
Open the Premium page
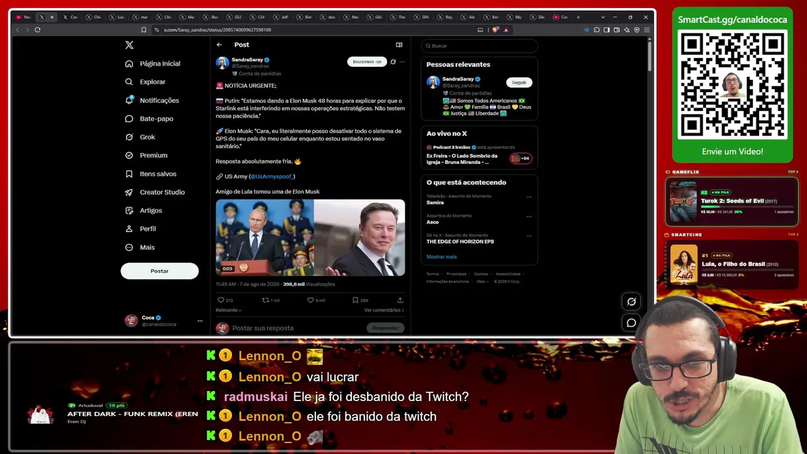coord(146,155)
